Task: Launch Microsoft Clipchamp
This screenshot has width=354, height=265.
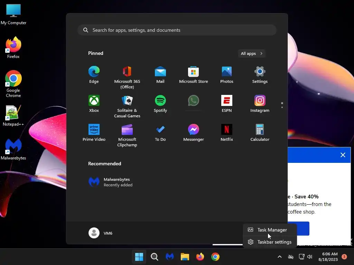Action: (127, 135)
